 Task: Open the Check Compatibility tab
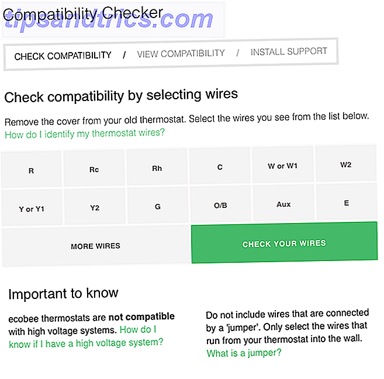(x=63, y=56)
